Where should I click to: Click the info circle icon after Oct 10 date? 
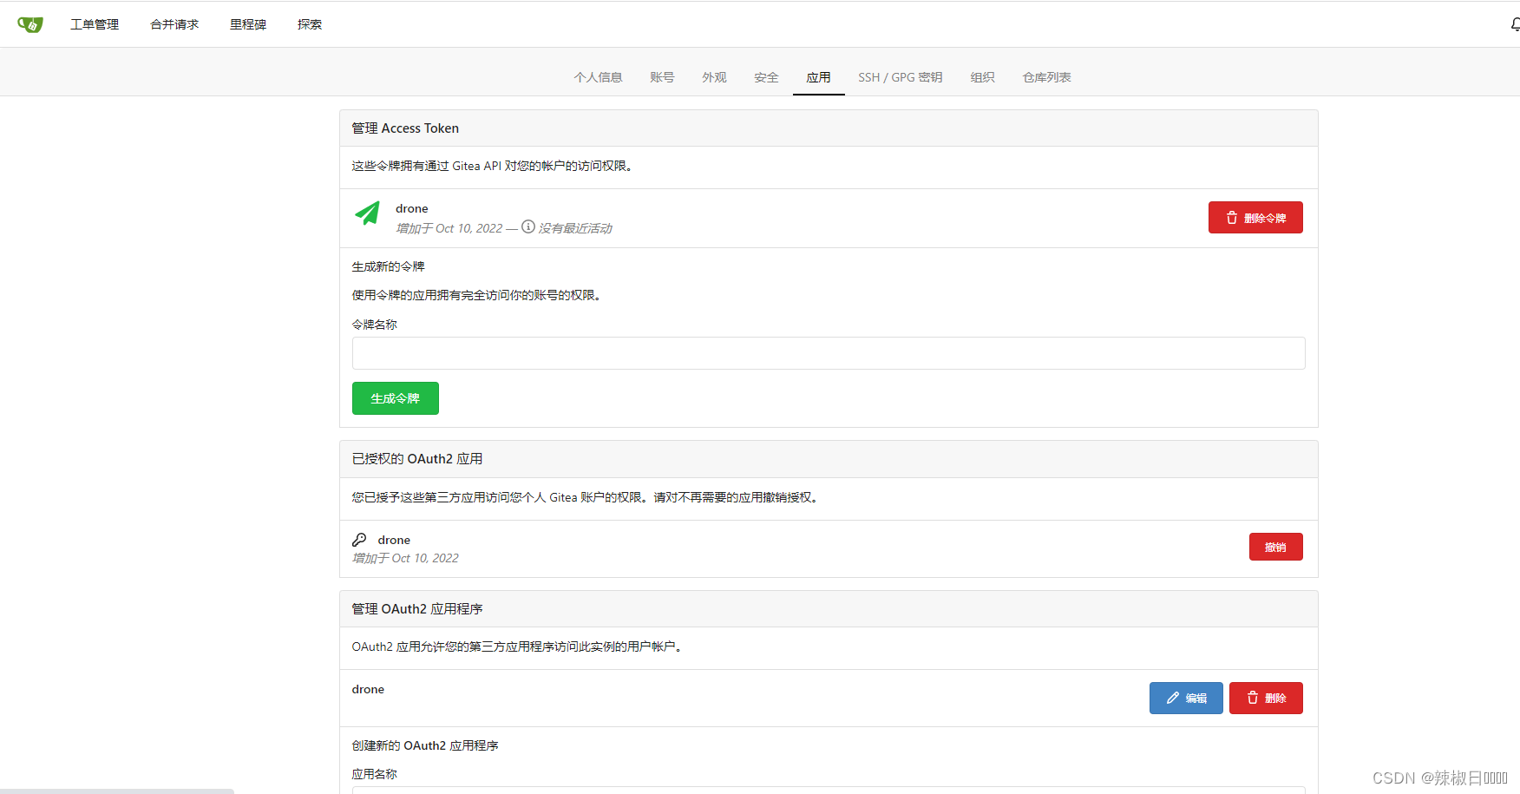[x=527, y=227]
